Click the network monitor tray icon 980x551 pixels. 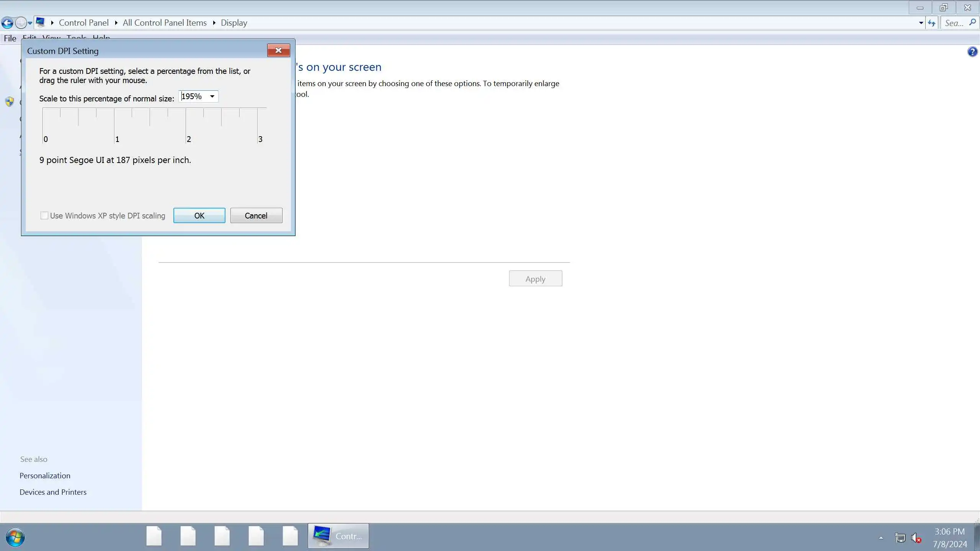coord(900,538)
